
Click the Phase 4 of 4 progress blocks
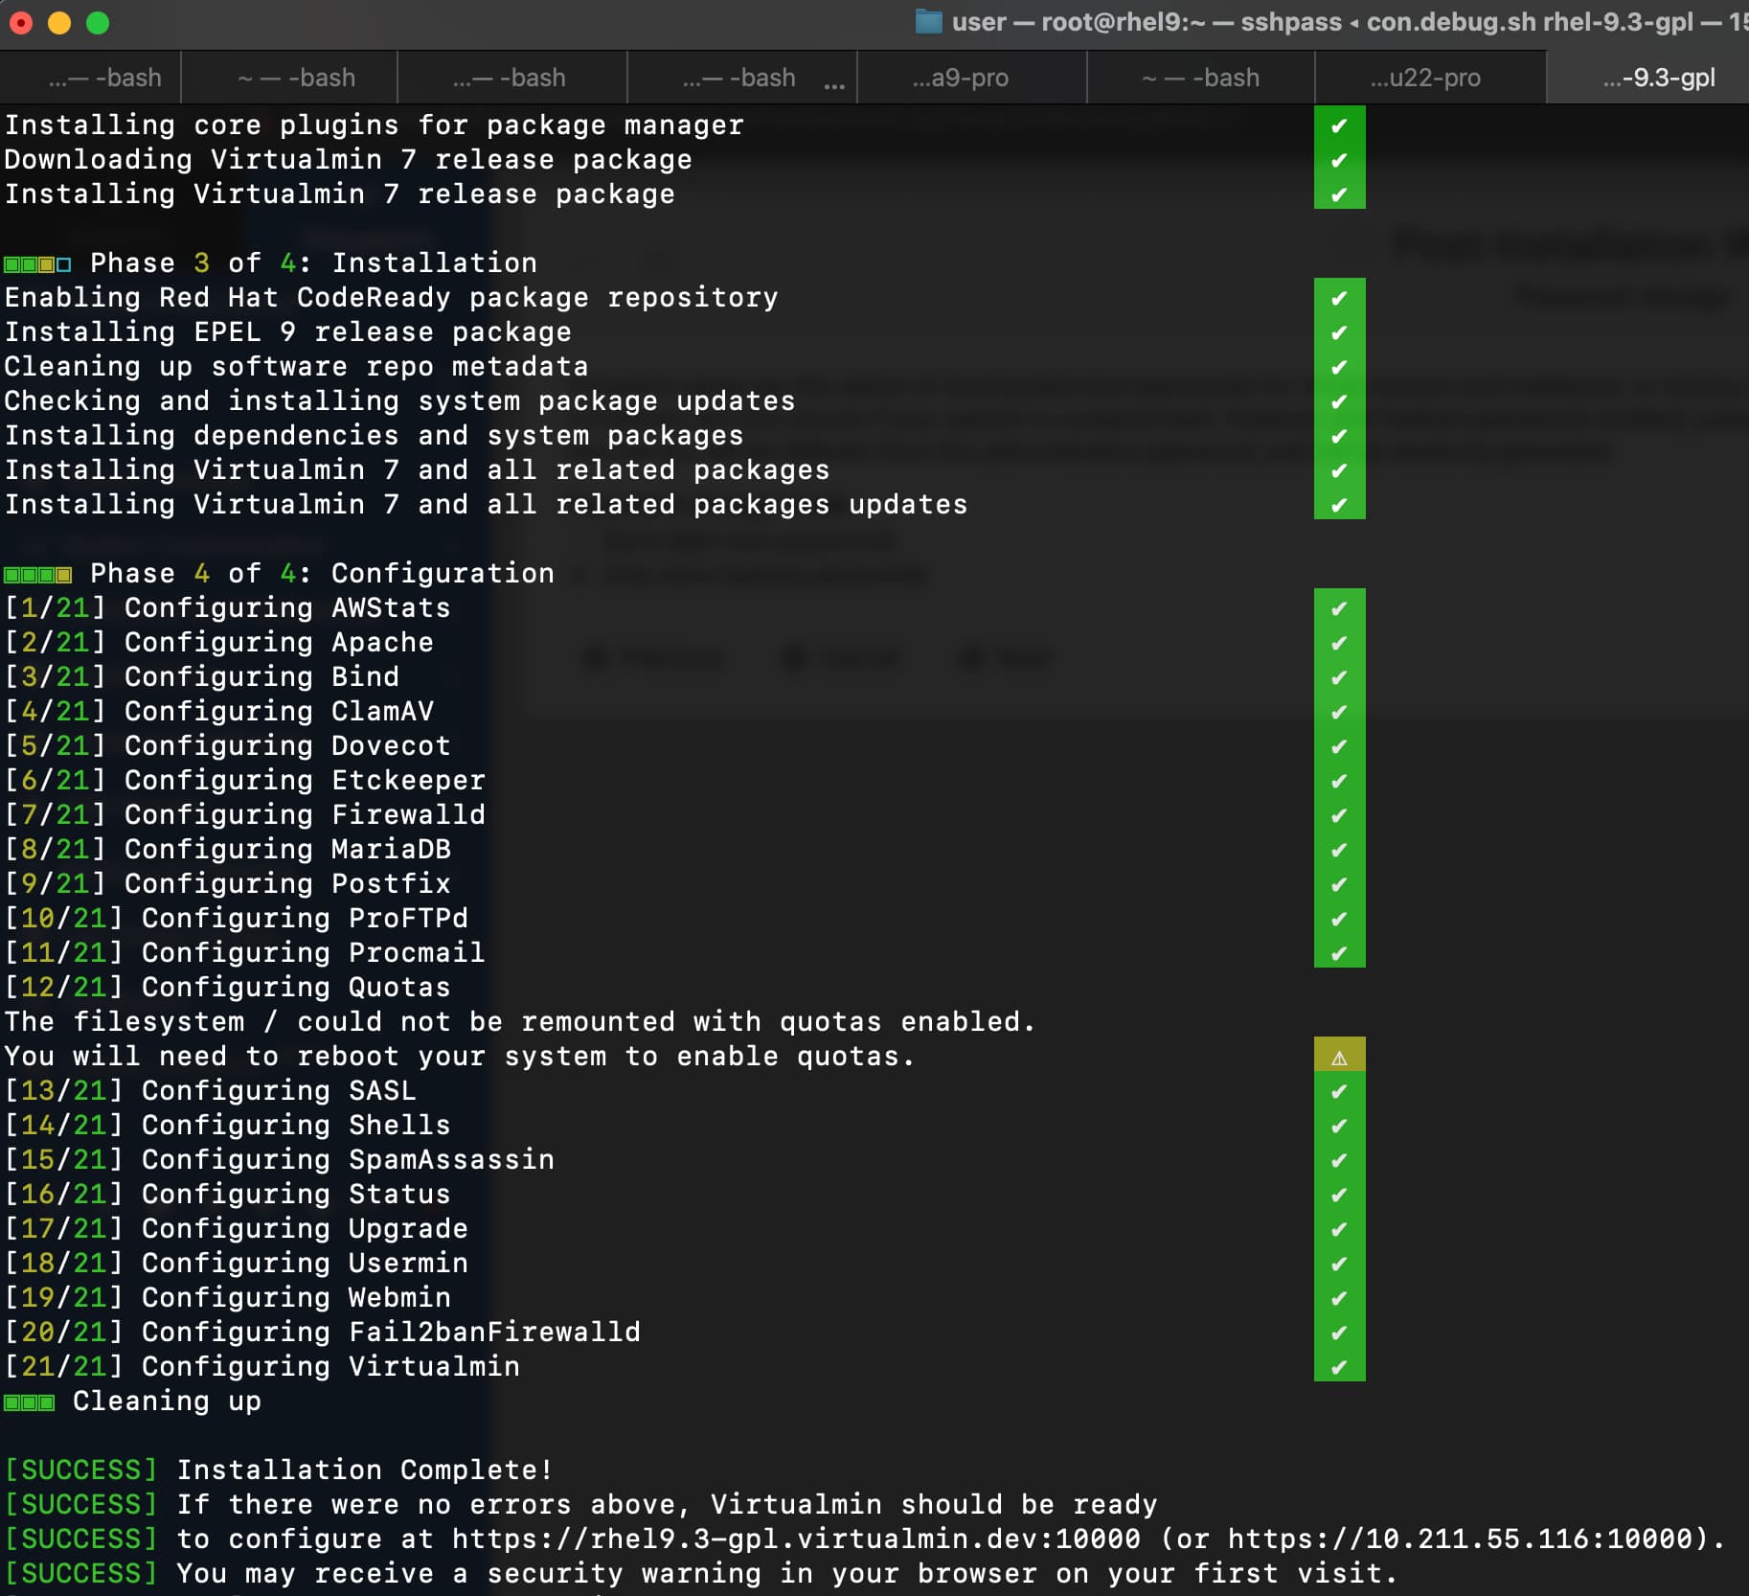(37, 574)
